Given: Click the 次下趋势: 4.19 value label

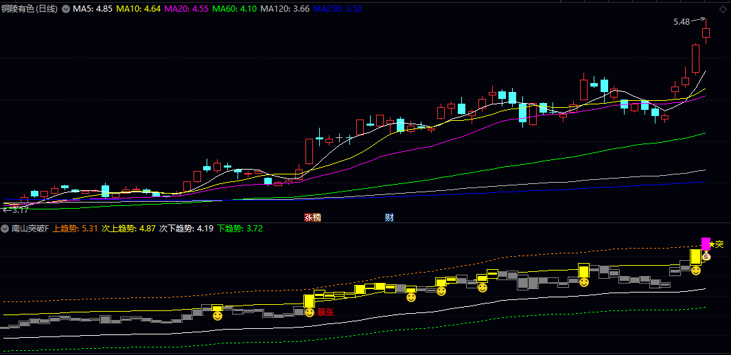Looking at the screenshot, I should pos(187,229).
